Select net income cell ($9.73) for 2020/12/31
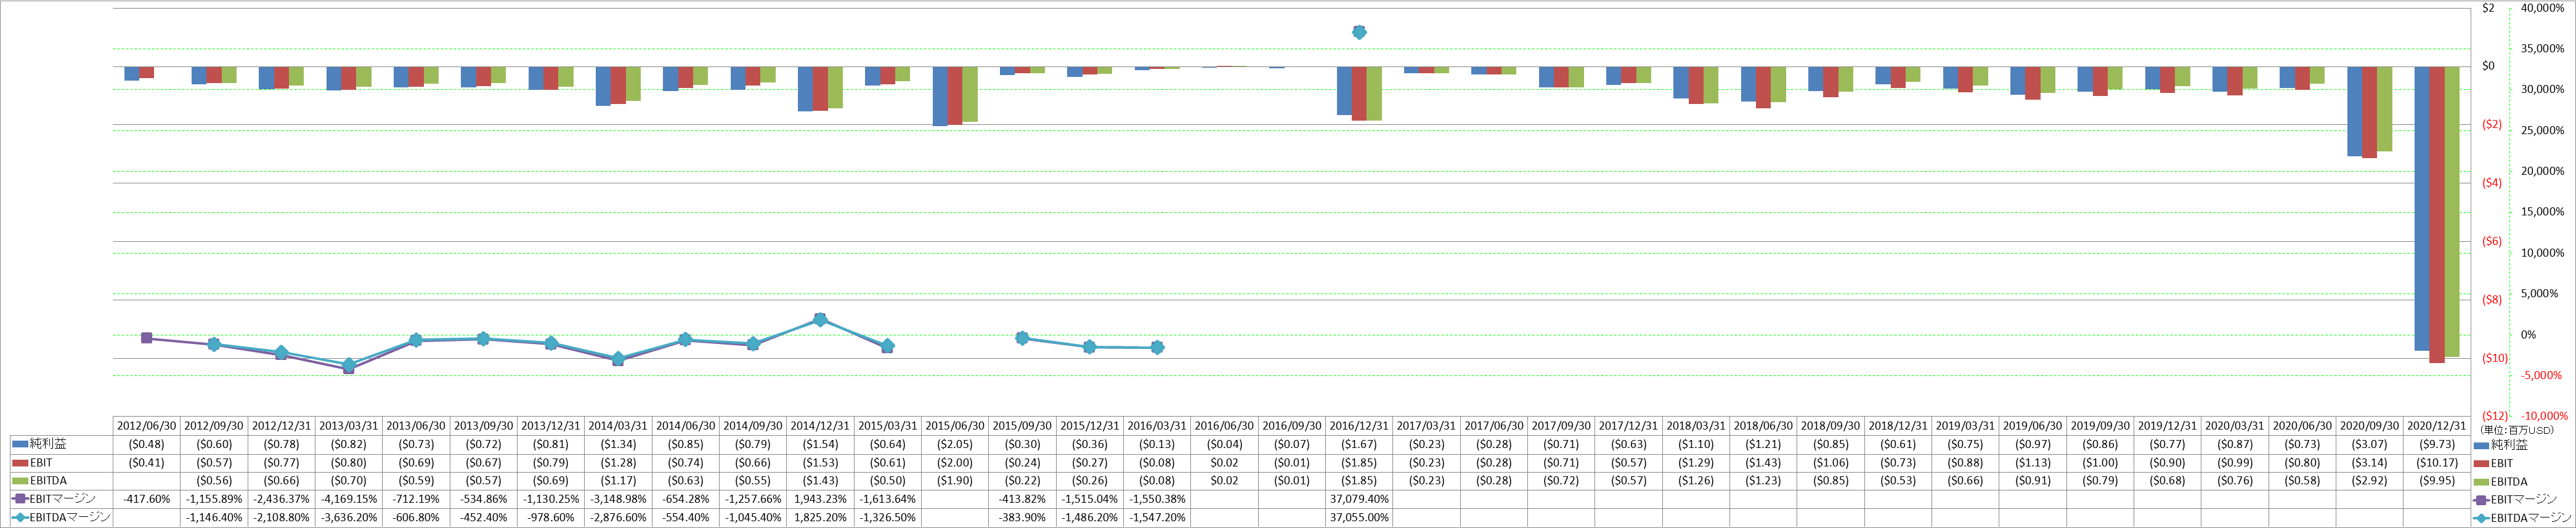The height and width of the screenshot is (528, 2576). pos(2437,444)
